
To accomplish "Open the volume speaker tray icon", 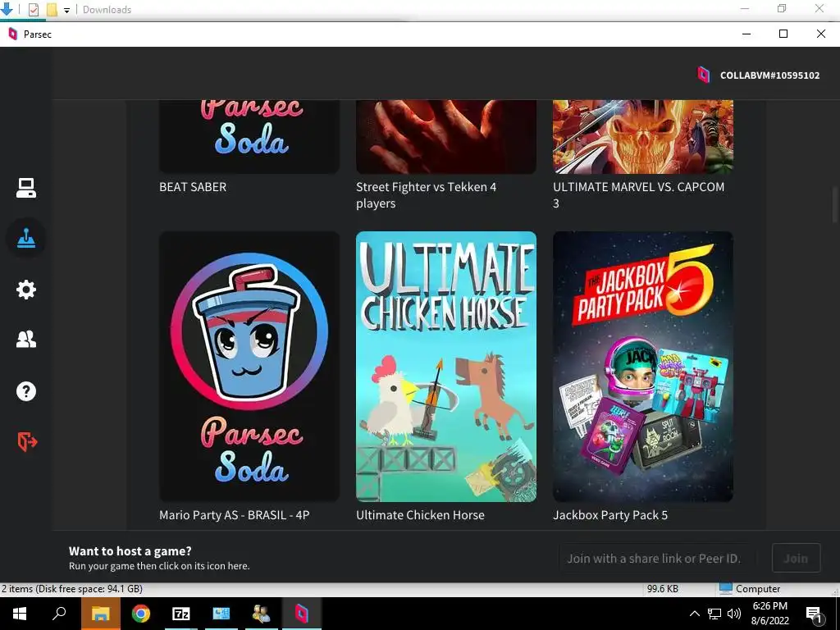I will pos(734,614).
